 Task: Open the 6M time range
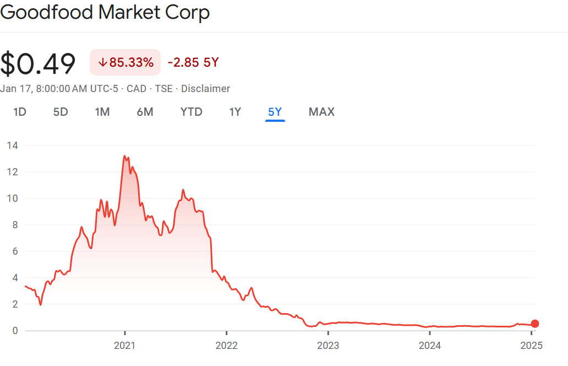tap(145, 112)
